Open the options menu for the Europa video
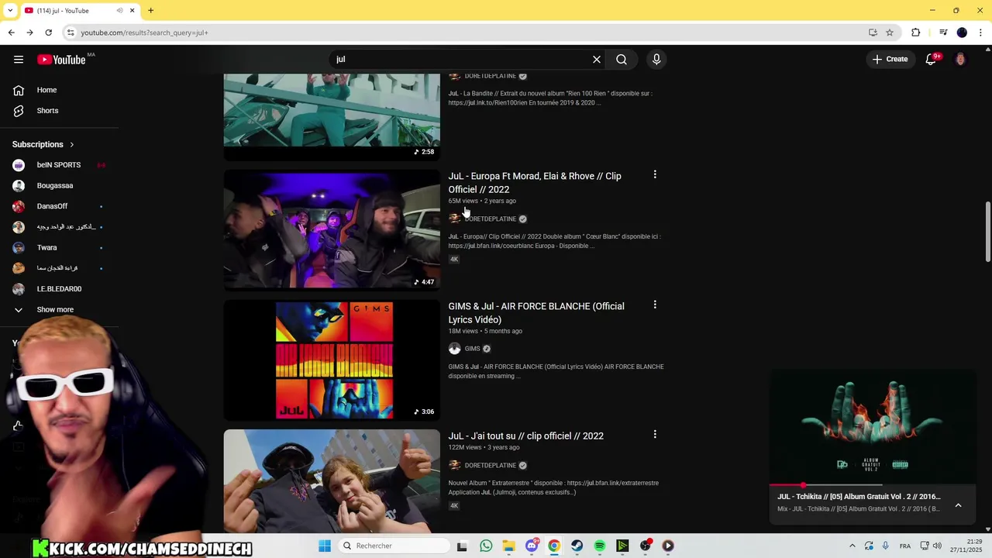992x558 pixels. (x=655, y=175)
